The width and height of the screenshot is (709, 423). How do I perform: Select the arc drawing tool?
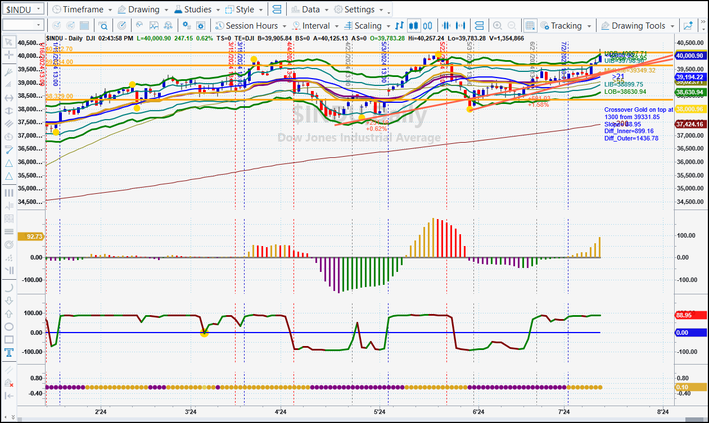8,287
